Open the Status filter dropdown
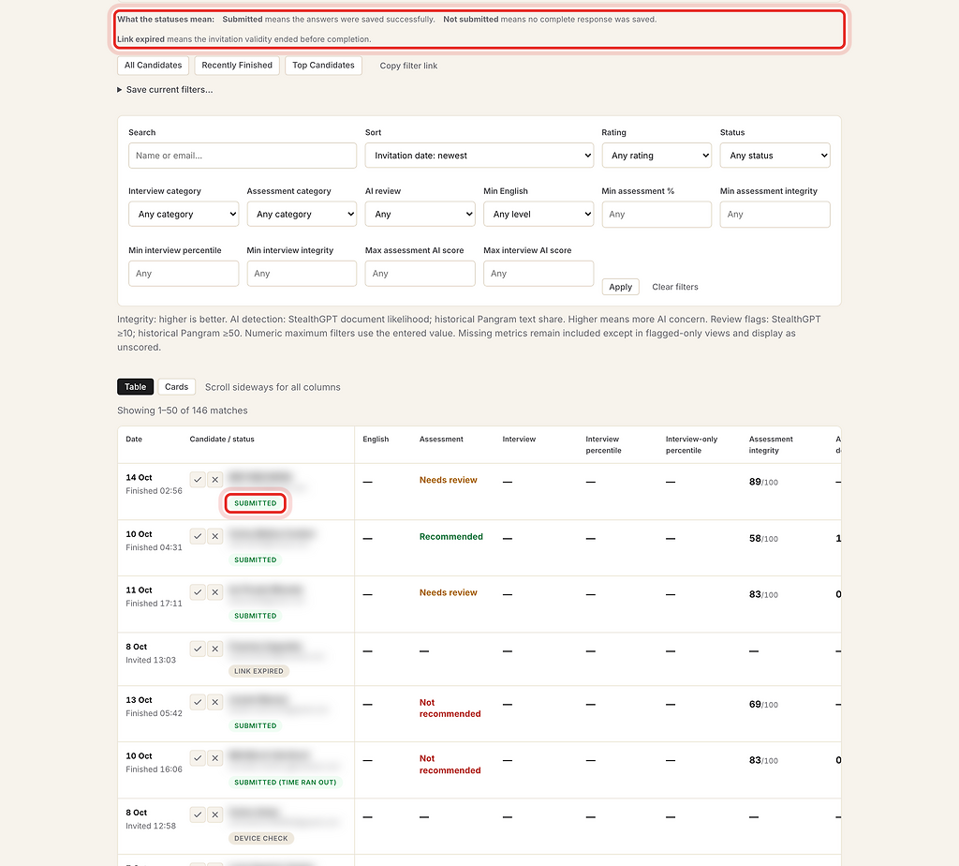The image size is (959, 866). (x=775, y=156)
